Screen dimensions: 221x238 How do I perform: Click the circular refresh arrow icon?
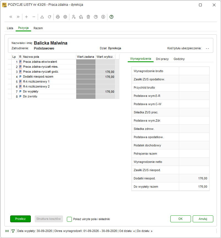click(x=50, y=17)
